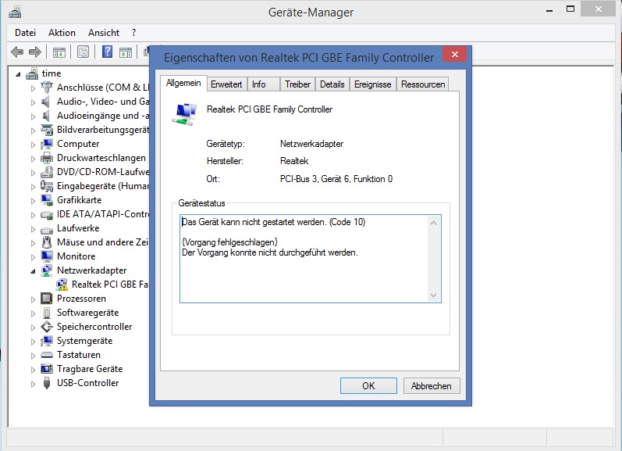Open the ? help menu
622x451 pixels.
click(x=133, y=33)
